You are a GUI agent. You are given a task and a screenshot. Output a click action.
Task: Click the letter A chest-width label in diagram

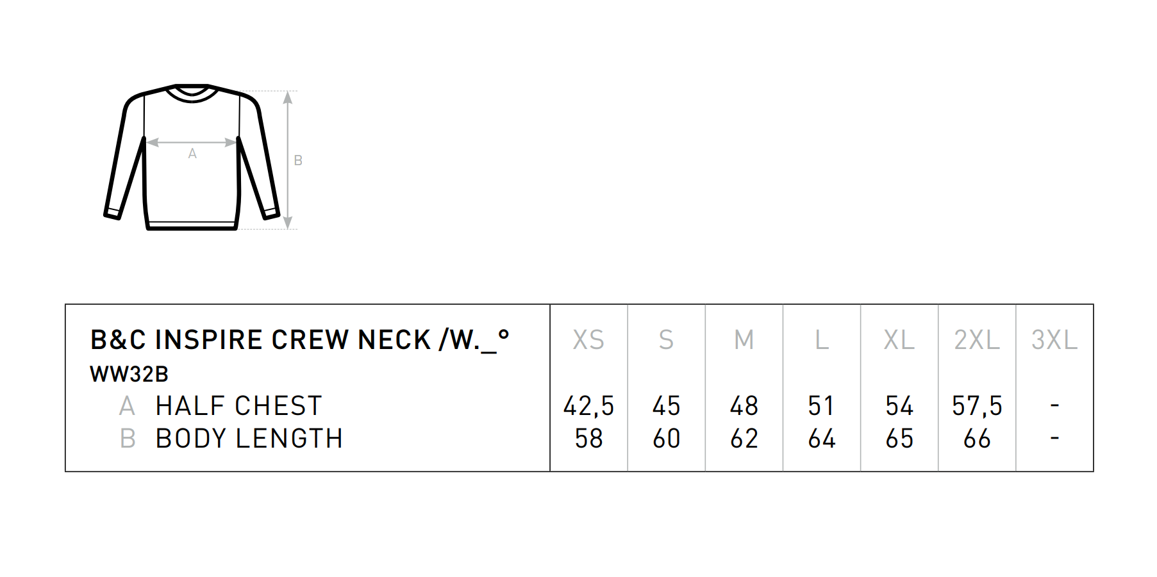(x=192, y=154)
